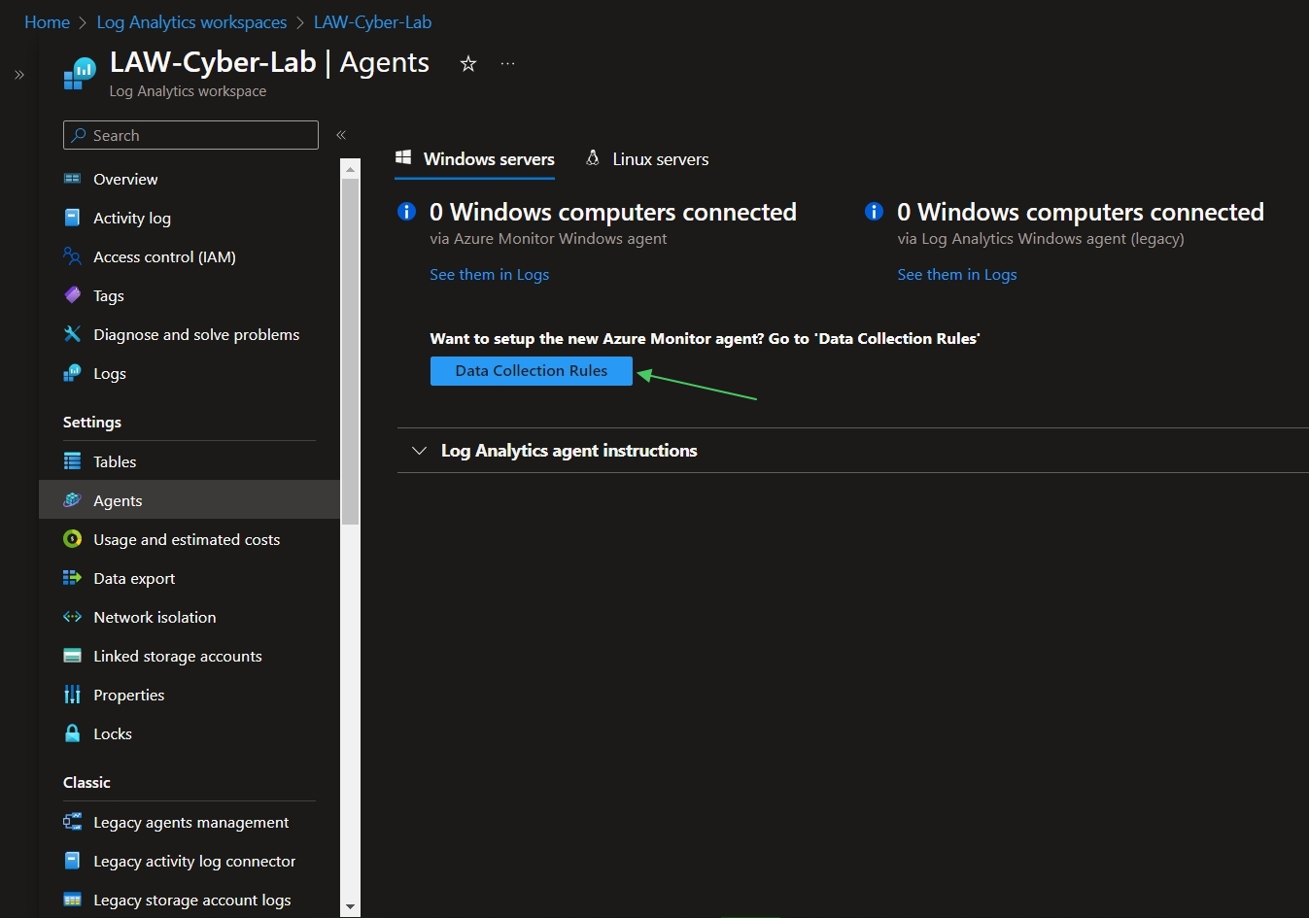Click the Legacy storage account logs icon
Viewport: 1309px width, 918px height.
pyautogui.click(x=72, y=900)
